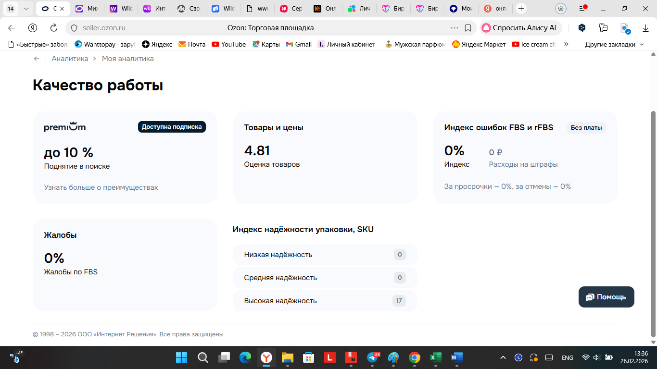Show hidden bookmarks with the » chevron

(x=567, y=44)
